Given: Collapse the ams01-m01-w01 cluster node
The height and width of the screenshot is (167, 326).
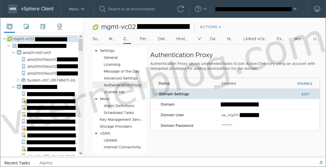Looking at the screenshot, I should point(13,52).
